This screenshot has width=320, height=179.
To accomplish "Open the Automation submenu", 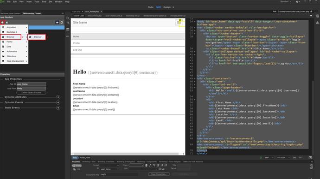I will [x=14, y=52].
